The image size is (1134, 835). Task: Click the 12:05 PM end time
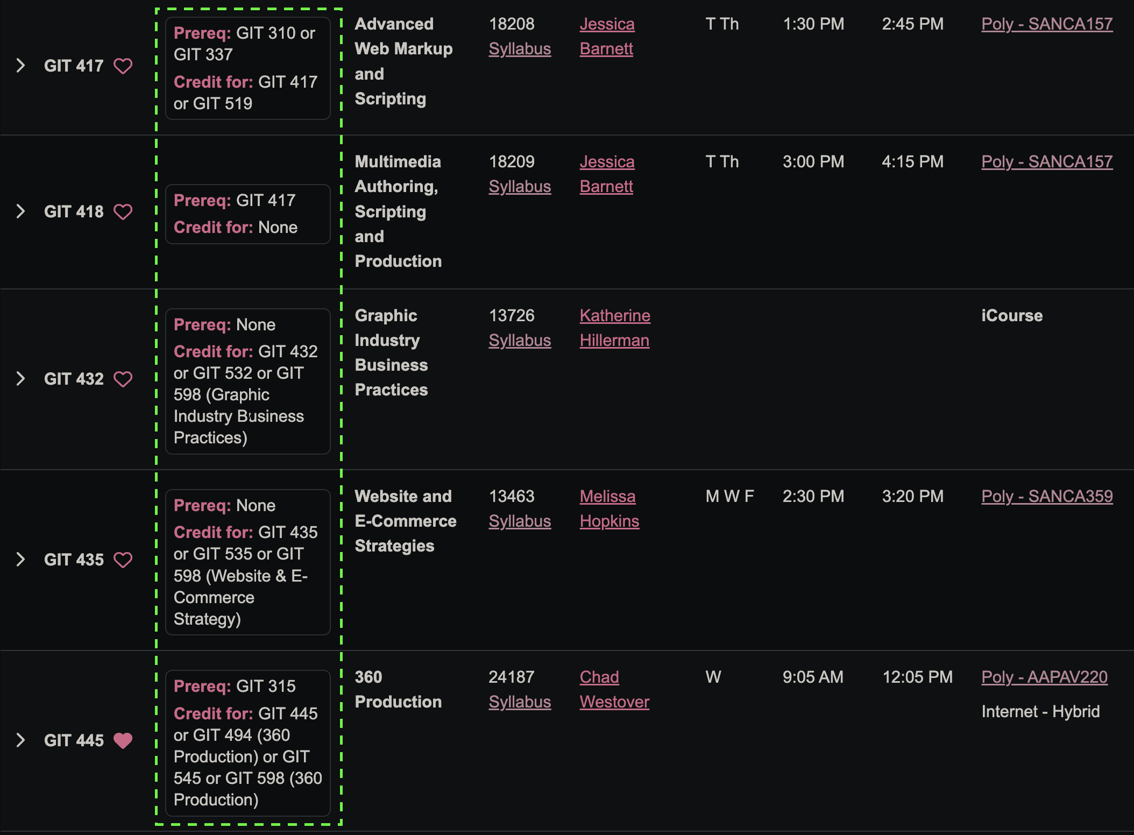[917, 677]
